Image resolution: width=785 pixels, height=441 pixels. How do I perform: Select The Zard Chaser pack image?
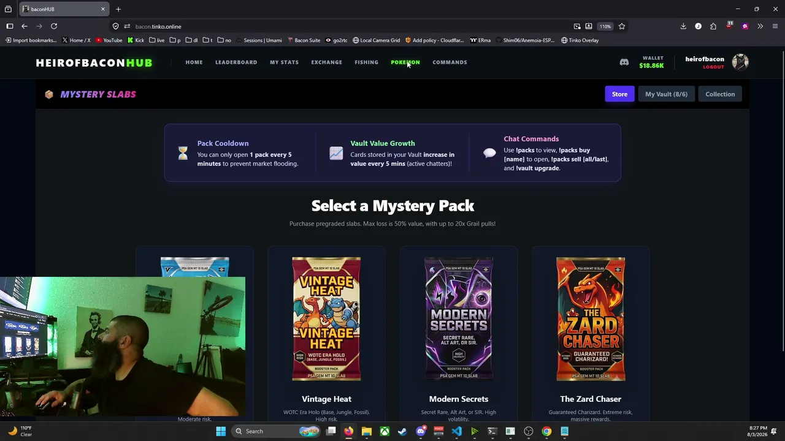(x=591, y=318)
